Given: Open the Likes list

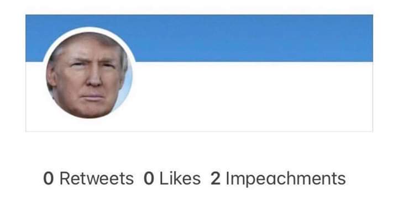Looking at the screenshot, I should coord(172,179).
